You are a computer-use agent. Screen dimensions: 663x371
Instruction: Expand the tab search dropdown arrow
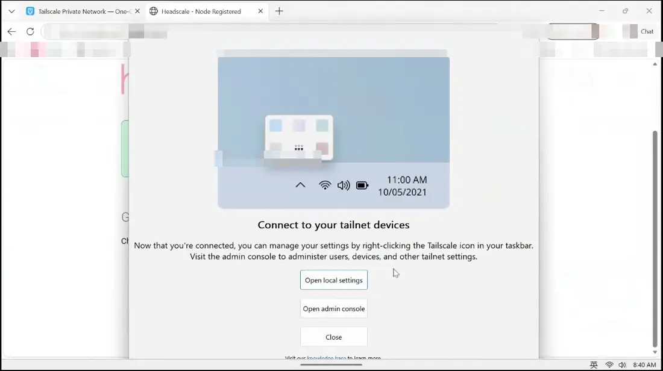click(11, 11)
